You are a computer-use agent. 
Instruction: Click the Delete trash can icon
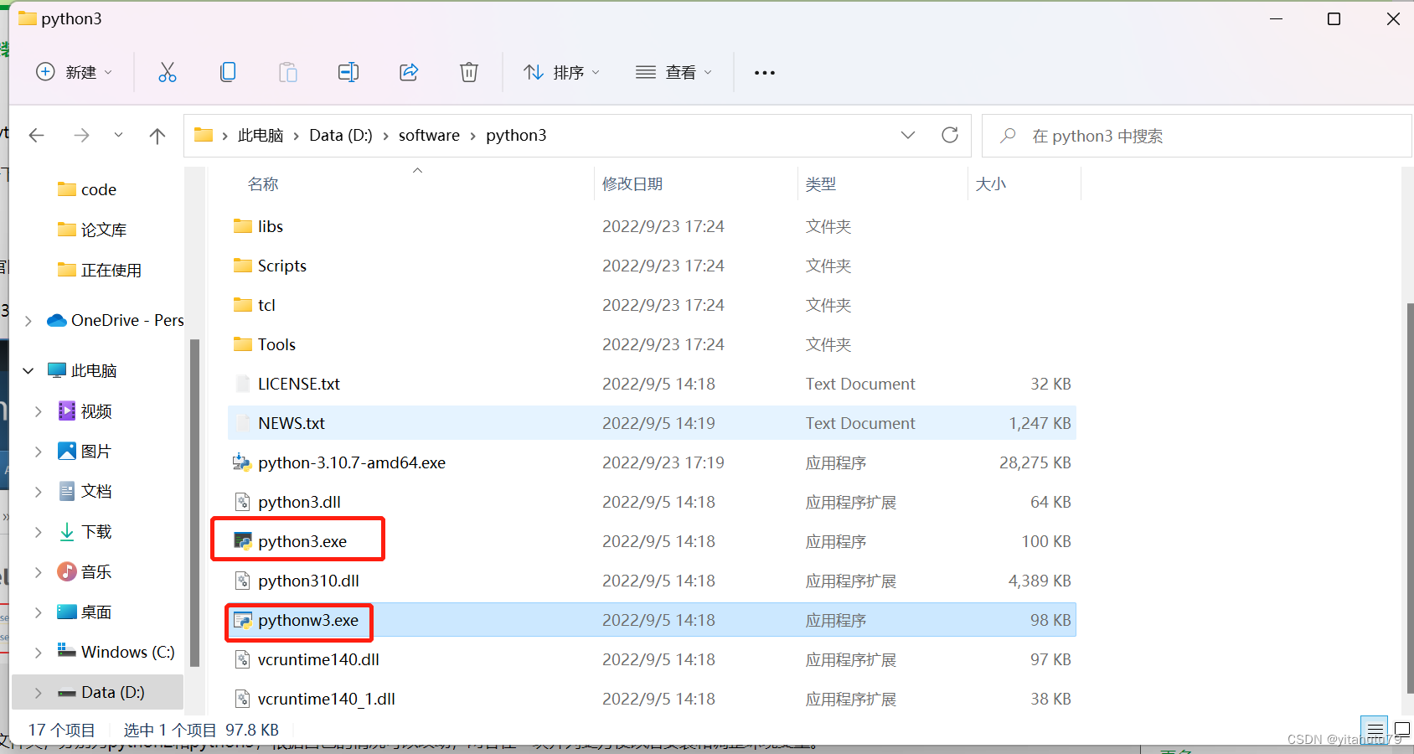[469, 72]
